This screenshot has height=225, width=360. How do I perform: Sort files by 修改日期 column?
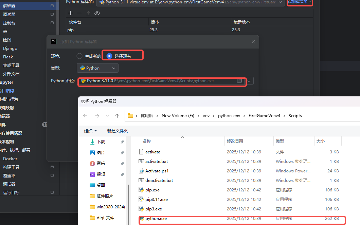235,141
